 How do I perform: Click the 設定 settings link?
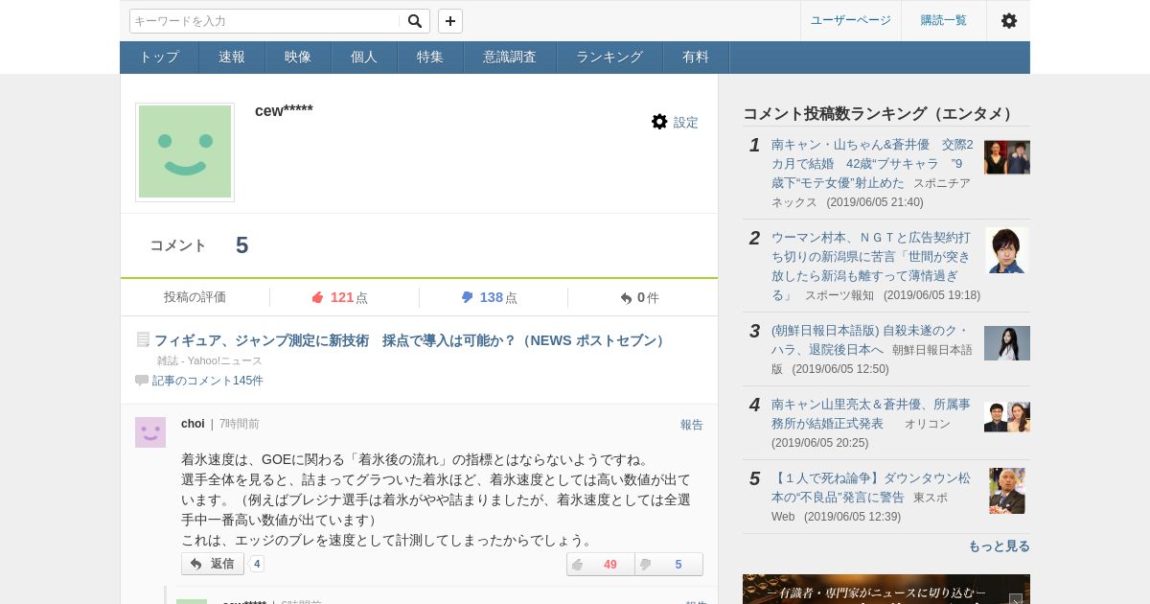pos(686,123)
